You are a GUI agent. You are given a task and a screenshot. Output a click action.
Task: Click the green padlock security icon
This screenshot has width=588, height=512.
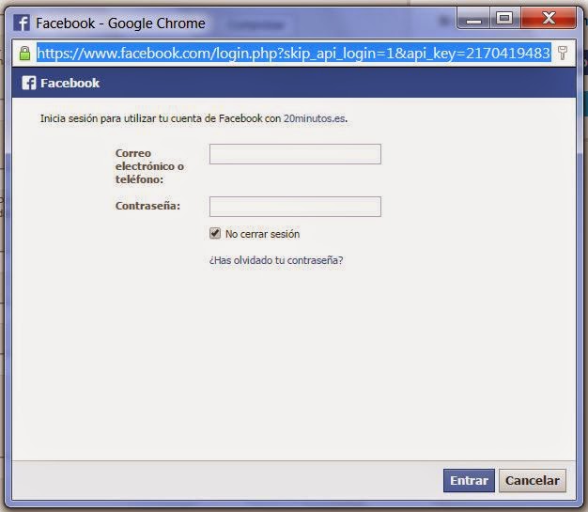(24, 54)
